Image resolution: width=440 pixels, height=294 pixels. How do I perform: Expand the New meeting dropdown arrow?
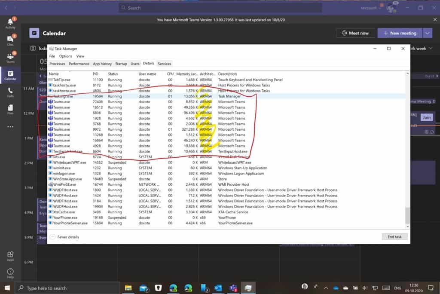427,33
